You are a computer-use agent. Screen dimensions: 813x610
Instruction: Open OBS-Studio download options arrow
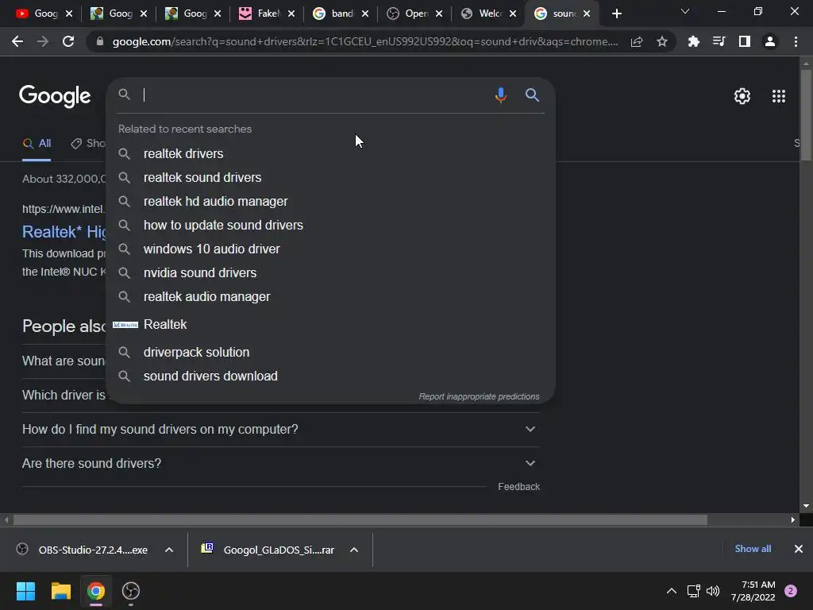click(x=169, y=550)
